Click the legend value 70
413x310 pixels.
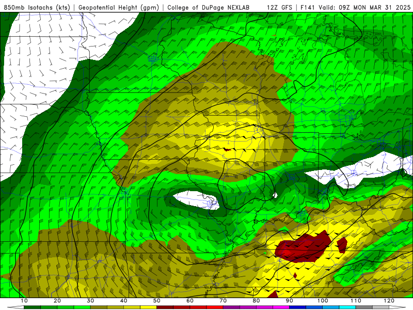point(223,301)
